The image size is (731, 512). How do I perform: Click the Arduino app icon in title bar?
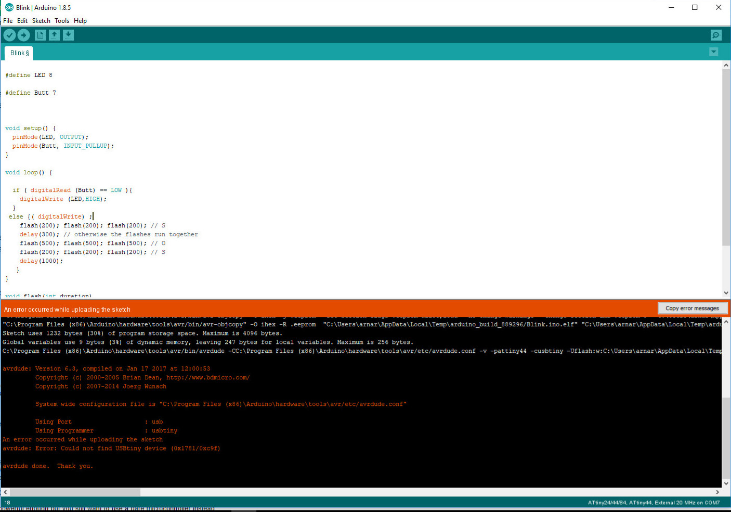click(x=9, y=7)
